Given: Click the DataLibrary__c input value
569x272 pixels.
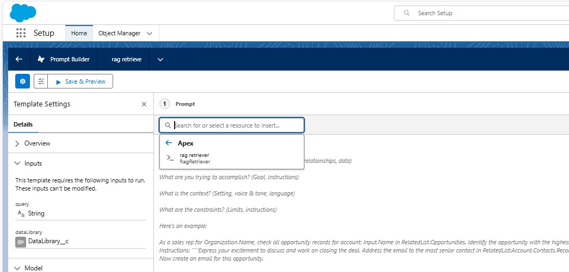Looking at the screenshot, I should click(48, 241).
